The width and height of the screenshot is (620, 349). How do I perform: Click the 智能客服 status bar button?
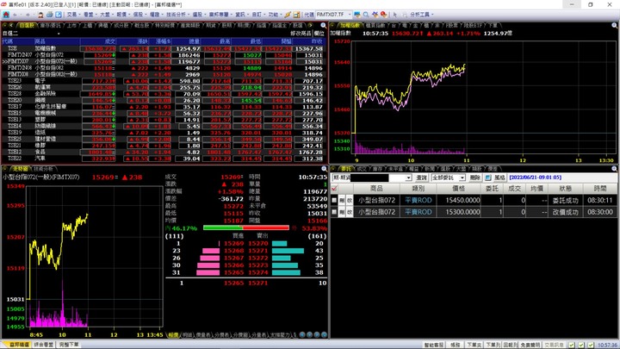(434, 345)
